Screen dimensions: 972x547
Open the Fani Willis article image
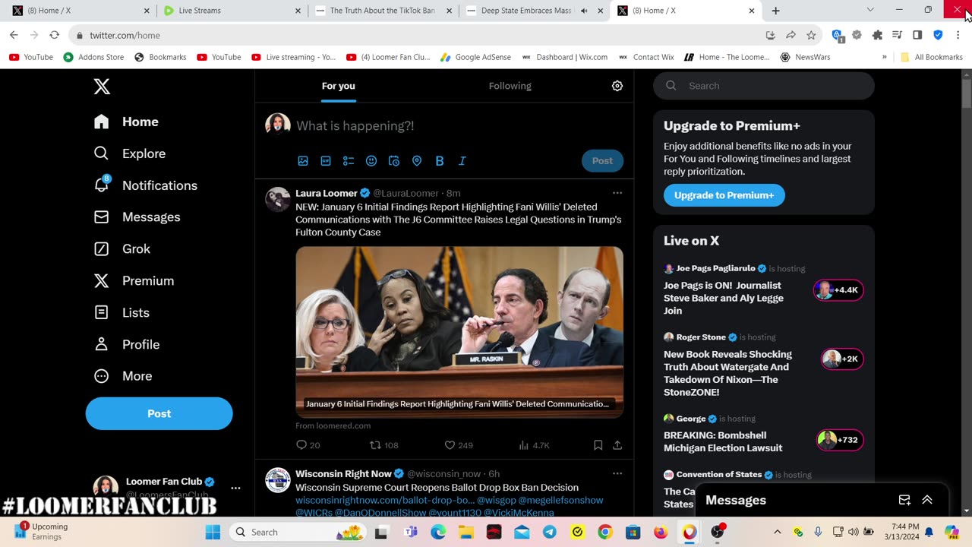(x=459, y=332)
